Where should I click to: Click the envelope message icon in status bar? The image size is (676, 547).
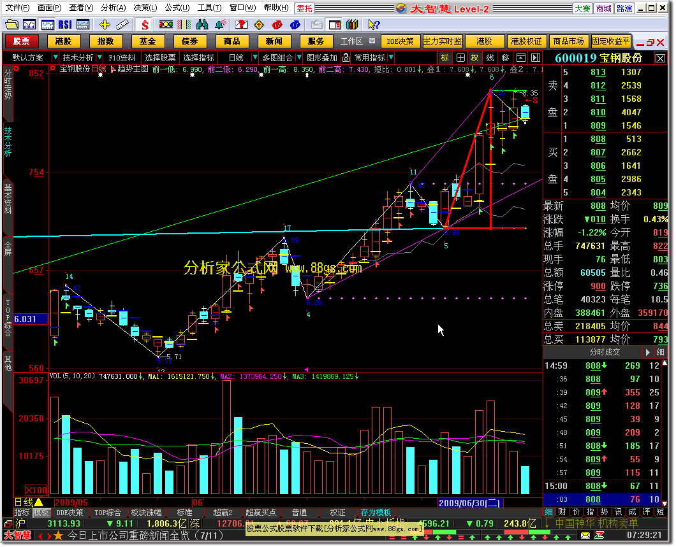click(x=585, y=536)
